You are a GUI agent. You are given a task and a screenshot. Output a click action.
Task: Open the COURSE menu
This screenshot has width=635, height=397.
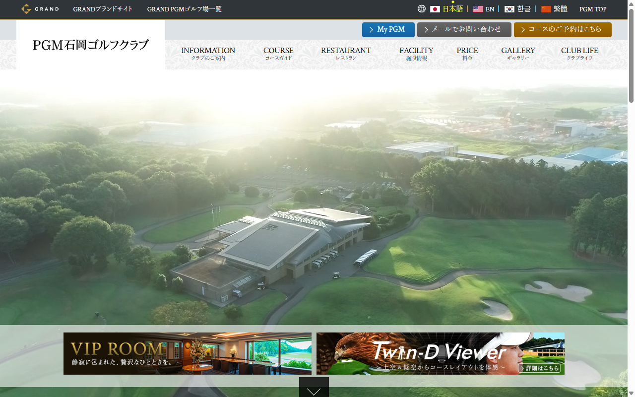point(278,54)
